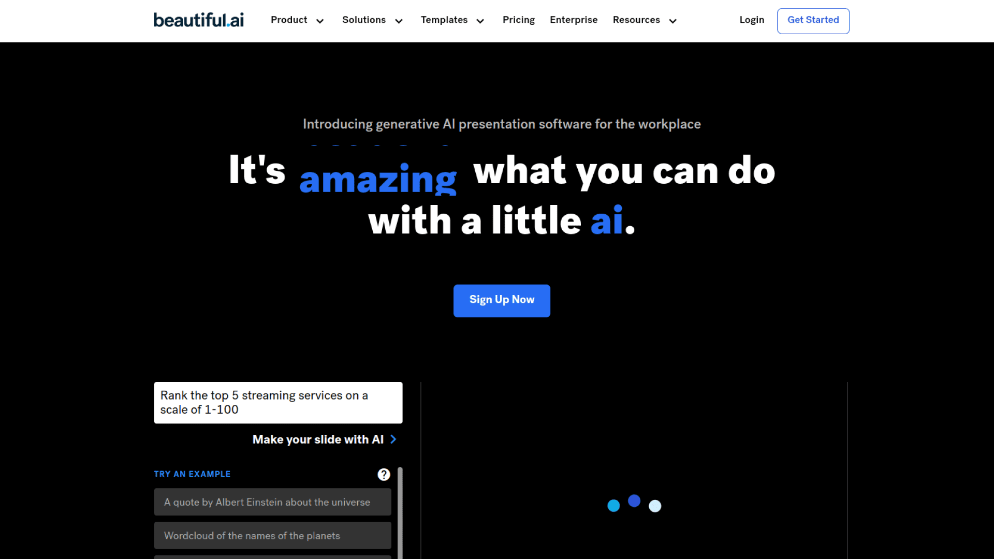
Task: Click the question mark help icon
Action: click(x=384, y=474)
